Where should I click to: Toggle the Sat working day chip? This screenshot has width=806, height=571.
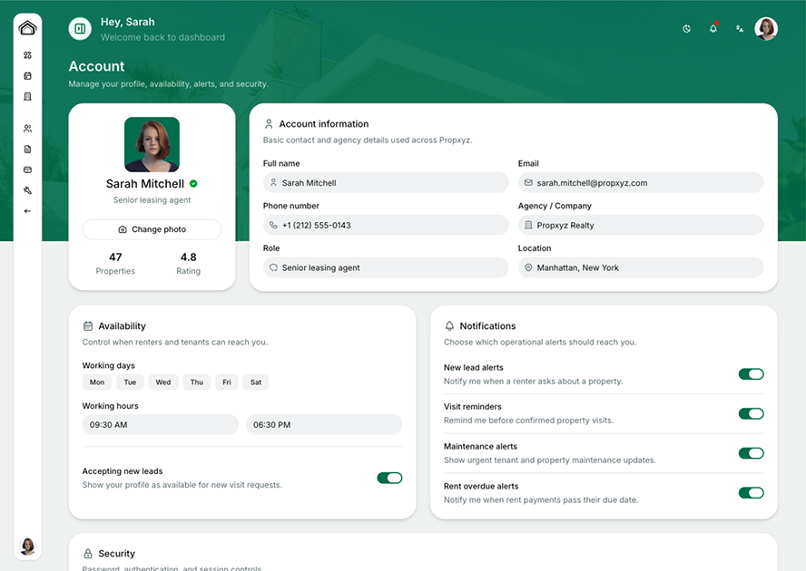[256, 382]
